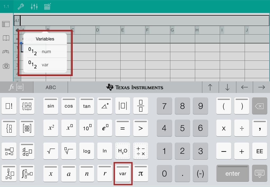The width and height of the screenshot is (270, 187).
Task: Switch to the fx math keyboard tab
Action: [x=16, y=87]
